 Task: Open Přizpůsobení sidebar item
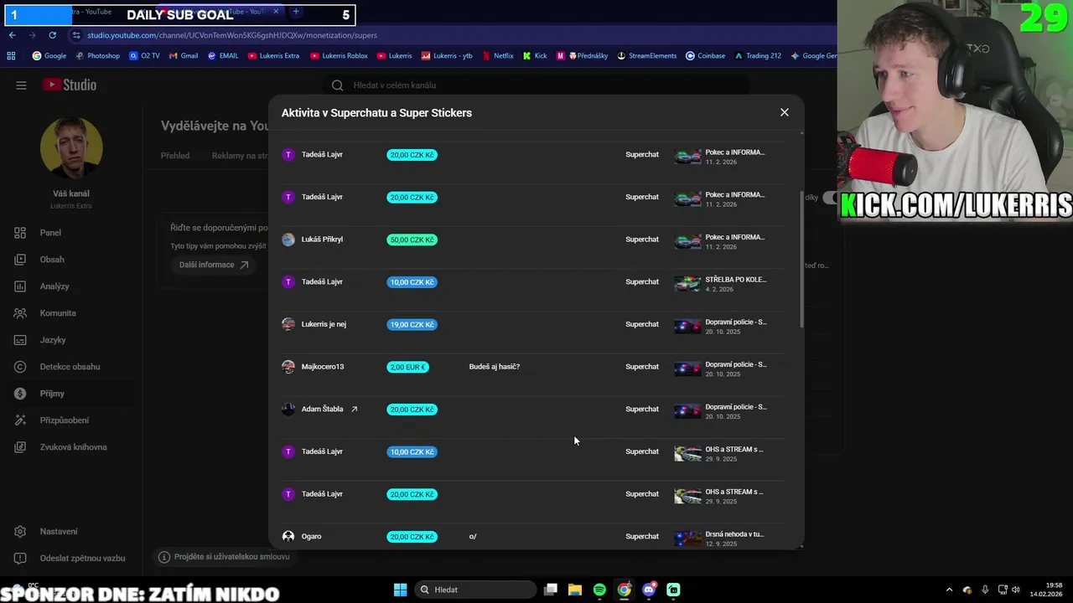64,420
